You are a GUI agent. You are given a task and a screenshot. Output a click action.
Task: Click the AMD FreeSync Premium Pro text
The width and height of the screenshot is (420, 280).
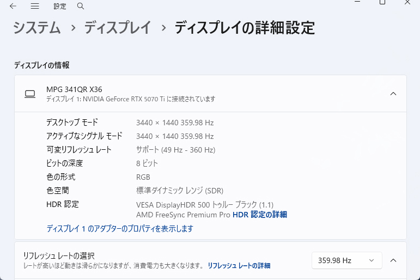click(183, 215)
